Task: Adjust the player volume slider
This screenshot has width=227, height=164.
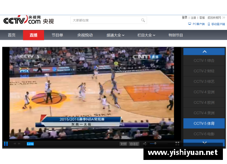Action: pos(158,144)
